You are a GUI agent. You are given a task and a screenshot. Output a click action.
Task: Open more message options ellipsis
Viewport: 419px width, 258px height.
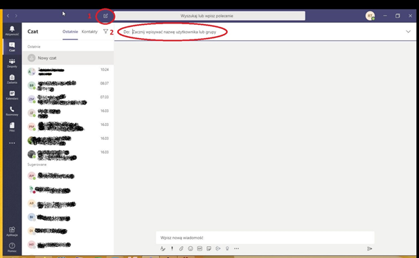click(236, 248)
